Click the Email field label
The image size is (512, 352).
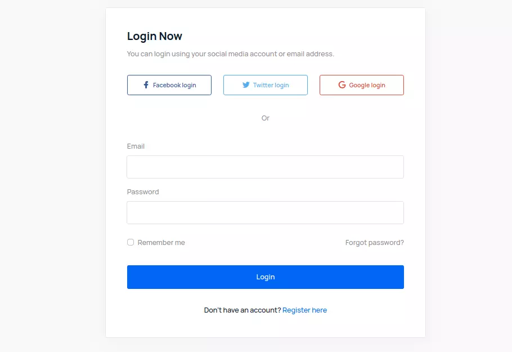pos(136,146)
